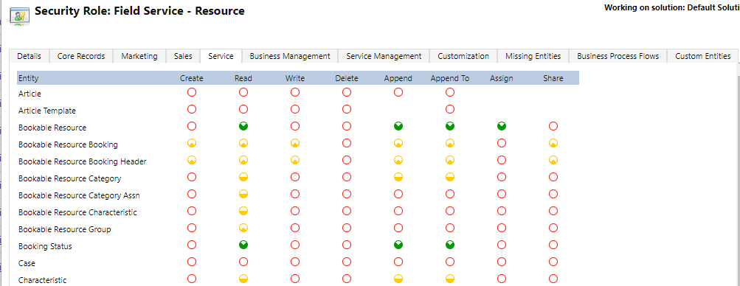The image size is (740, 286).
Task: Click the Share column header
Action: tap(553, 78)
